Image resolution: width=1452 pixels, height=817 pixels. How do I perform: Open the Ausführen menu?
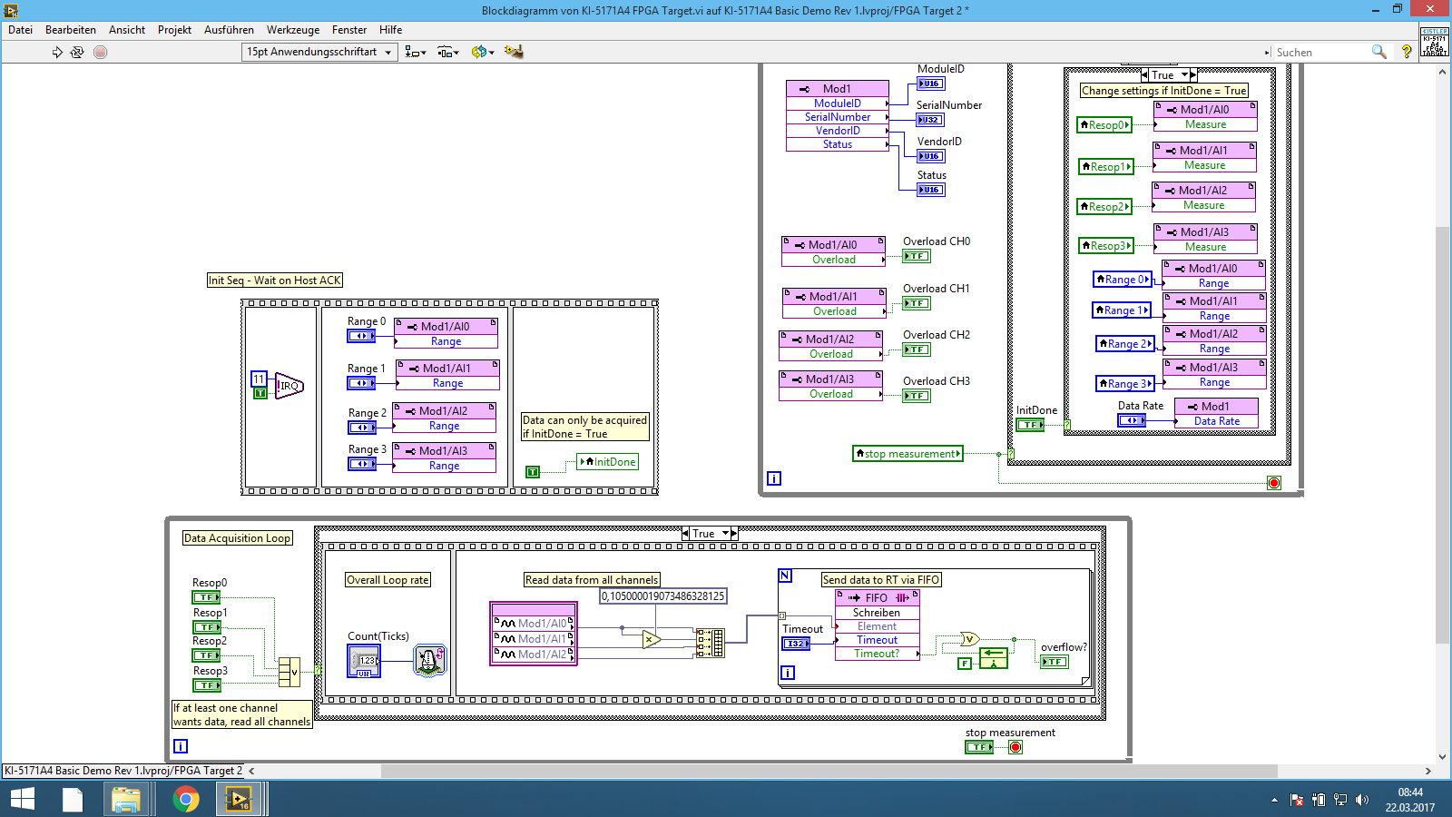click(229, 30)
